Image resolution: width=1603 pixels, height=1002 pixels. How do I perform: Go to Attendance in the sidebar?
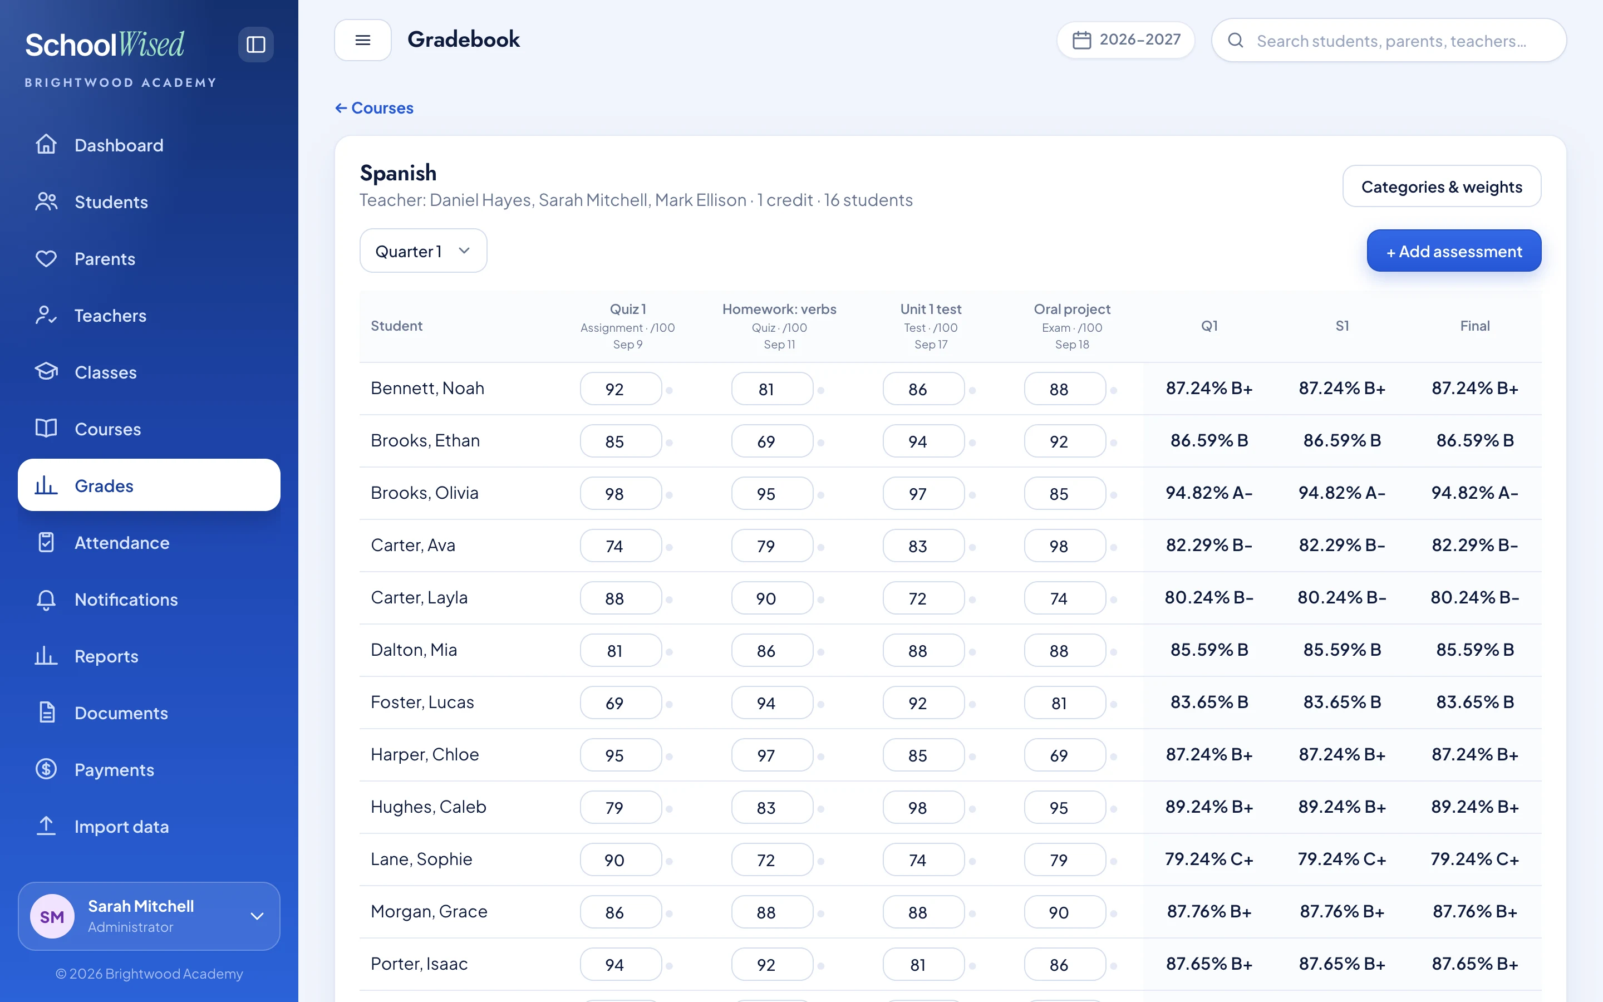click(149, 543)
